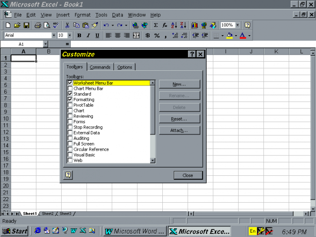Click the Increase Decimal icon
This screenshot has width=316, height=237.
175,36
